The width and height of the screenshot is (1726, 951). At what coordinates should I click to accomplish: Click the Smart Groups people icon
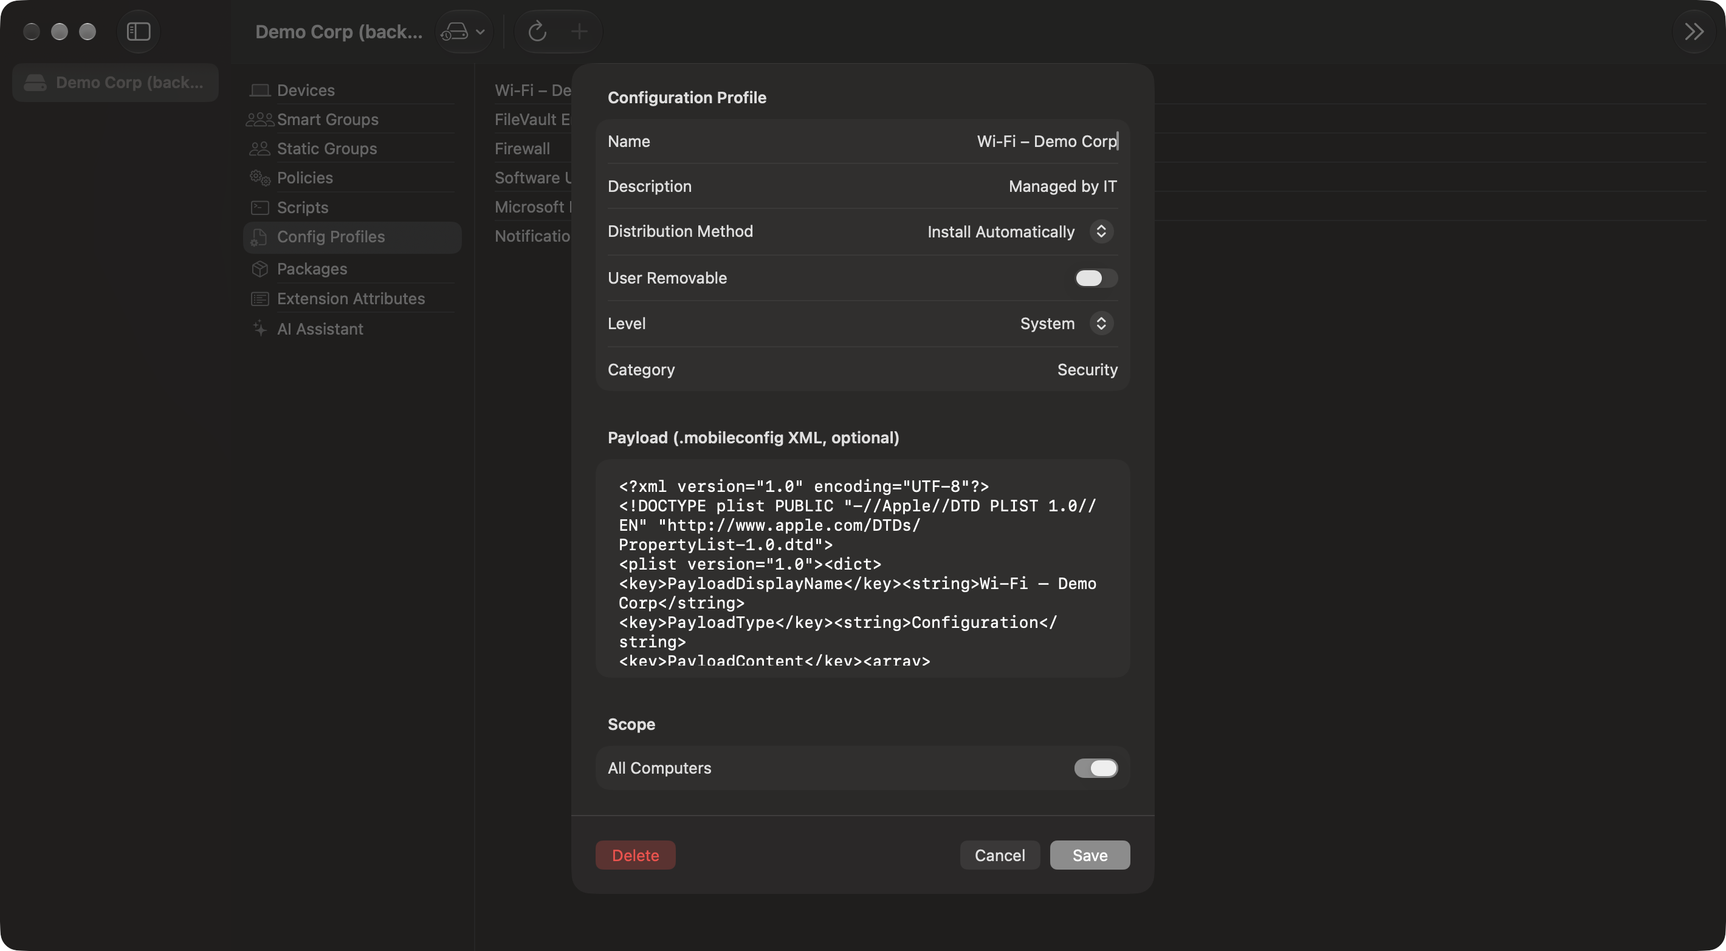point(260,119)
